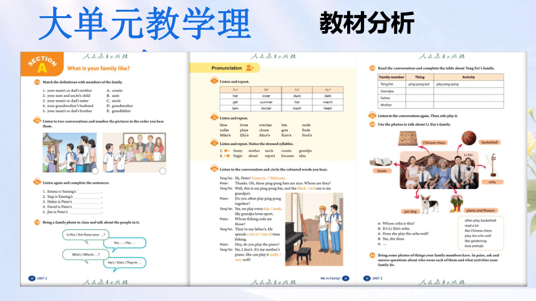
Task: Click the "Family member" table header
Action: (392, 77)
